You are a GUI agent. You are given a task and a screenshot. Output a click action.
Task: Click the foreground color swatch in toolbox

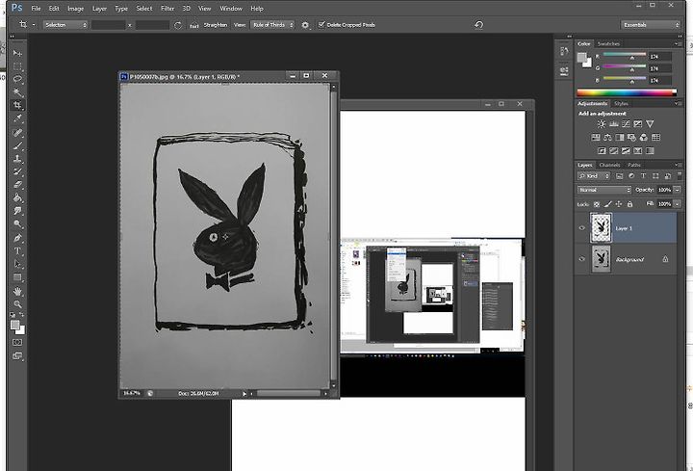[15, 325]
